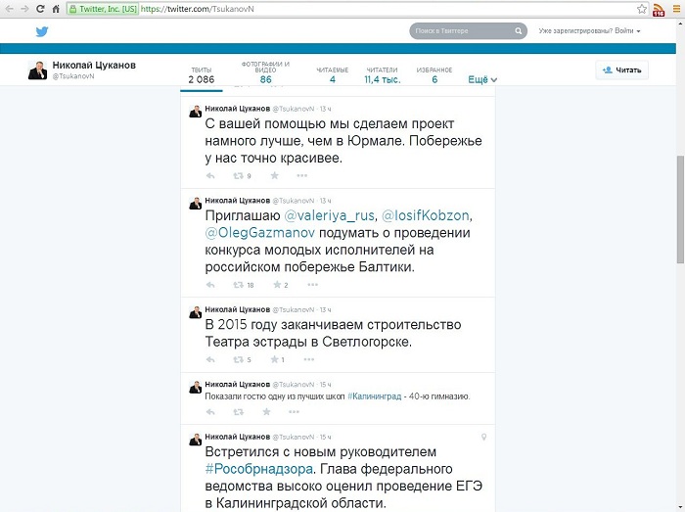The image size is (685, 512).
Task: Switch to the Твиты tab
Action: (x=202, y=75)
